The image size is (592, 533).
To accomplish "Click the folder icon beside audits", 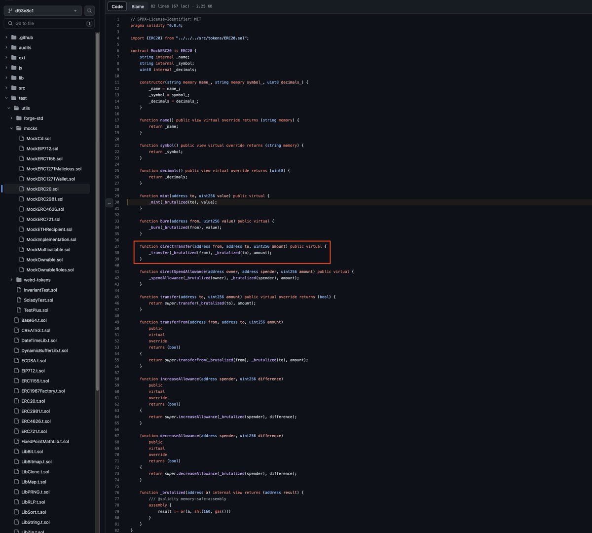I will [14, 47].
